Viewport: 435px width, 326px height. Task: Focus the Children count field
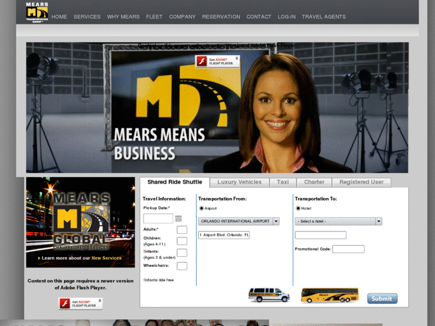tap(182, 241)
